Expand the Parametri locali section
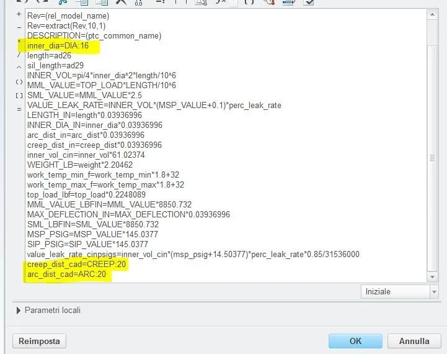 coord(19,311)
